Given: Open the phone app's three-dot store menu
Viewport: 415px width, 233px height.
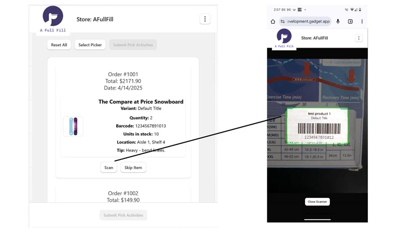Looking at the screenshot, I should point(358,38).
